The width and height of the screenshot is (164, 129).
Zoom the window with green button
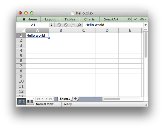coord(32,13)
